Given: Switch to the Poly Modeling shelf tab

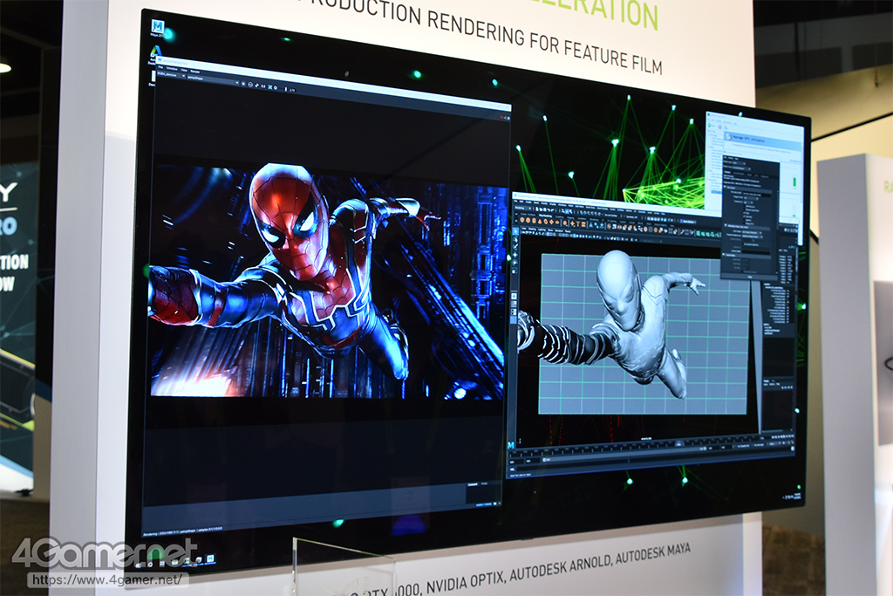Looking at the screenshot, I should pyautogui.click(x=546, y=216).
